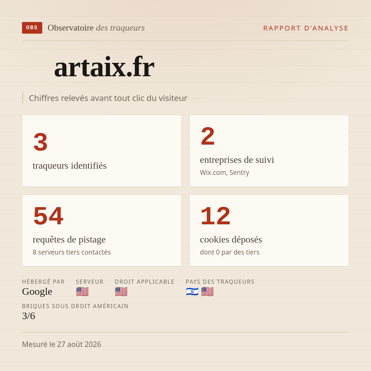The height and width of the screenshot is (371, 371).
Task: Click the Mesuré le 27 août 2026 date
Action: [x=61, y=344]
